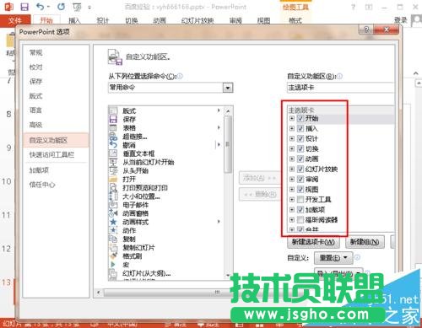Click the 添加(A) >> add button

[259, 178]
